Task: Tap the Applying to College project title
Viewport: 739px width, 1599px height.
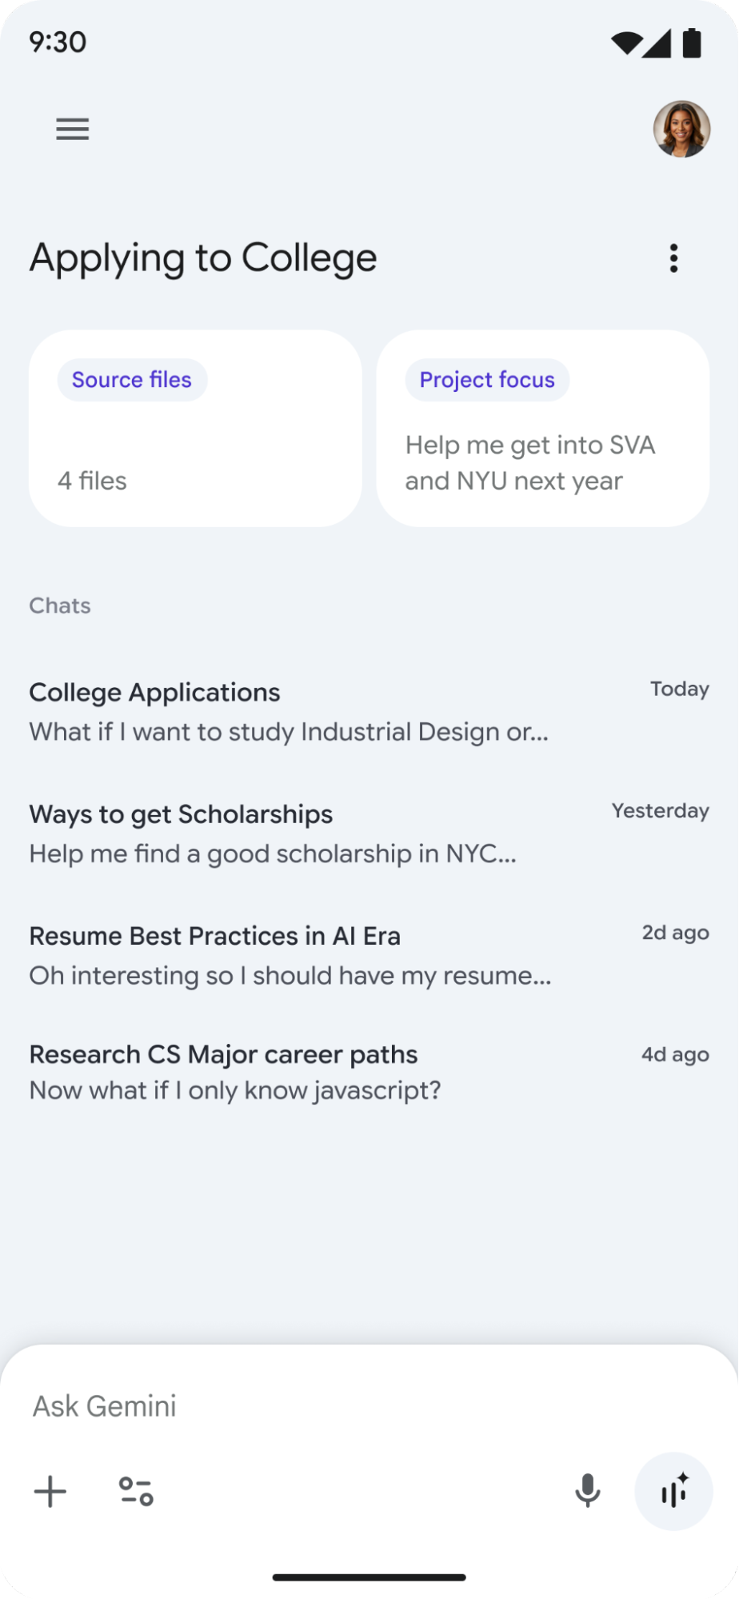Action: (203, 258)
